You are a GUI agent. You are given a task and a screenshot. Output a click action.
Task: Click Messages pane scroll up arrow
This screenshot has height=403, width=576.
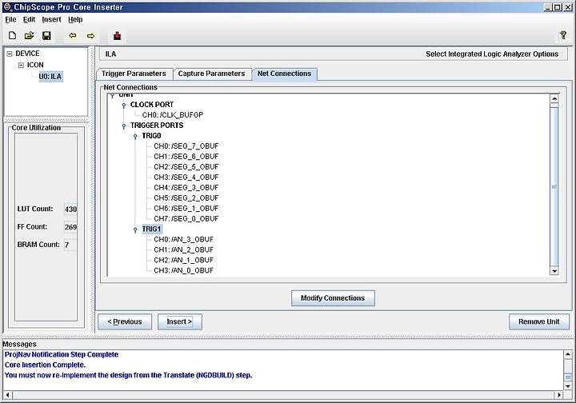click(x=568, y=354)
